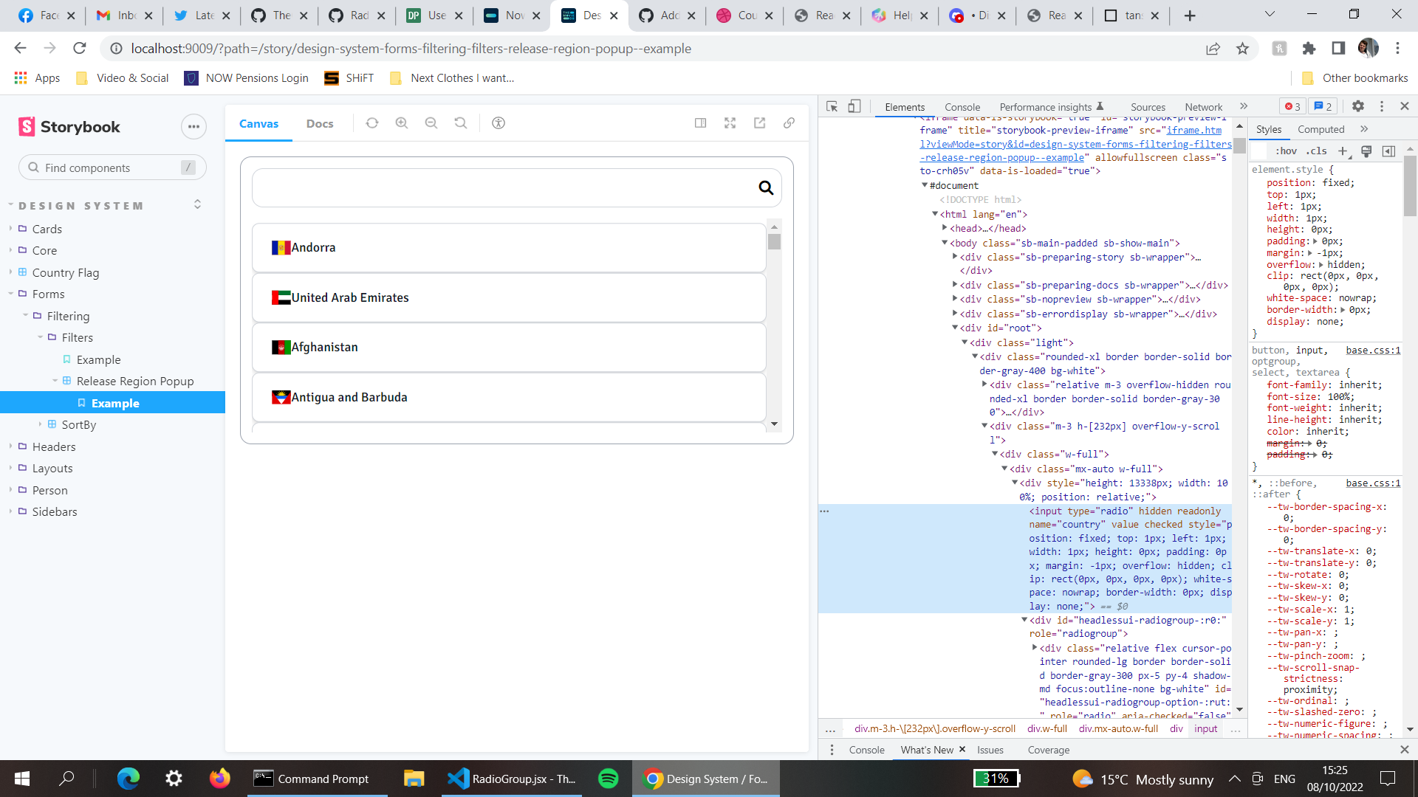Toggle rendering emulations paintbrush icon

[x=1366, y=151]
